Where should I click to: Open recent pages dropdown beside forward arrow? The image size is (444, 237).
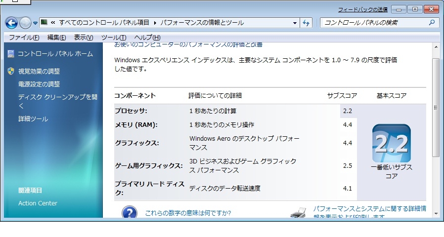[35, 23]
